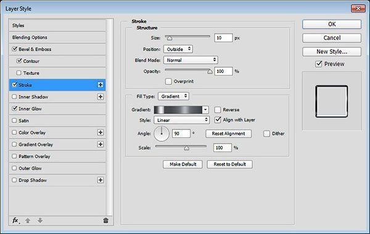The width and height of the screenshot is (370, 234).
Task: Open the gradient picker dropdown arrow
Action: click(x=205, y=110)
